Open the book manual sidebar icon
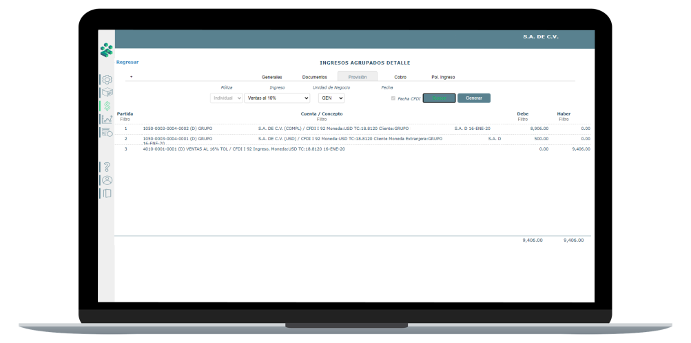 pyautogui.click(x=107, y=193)
